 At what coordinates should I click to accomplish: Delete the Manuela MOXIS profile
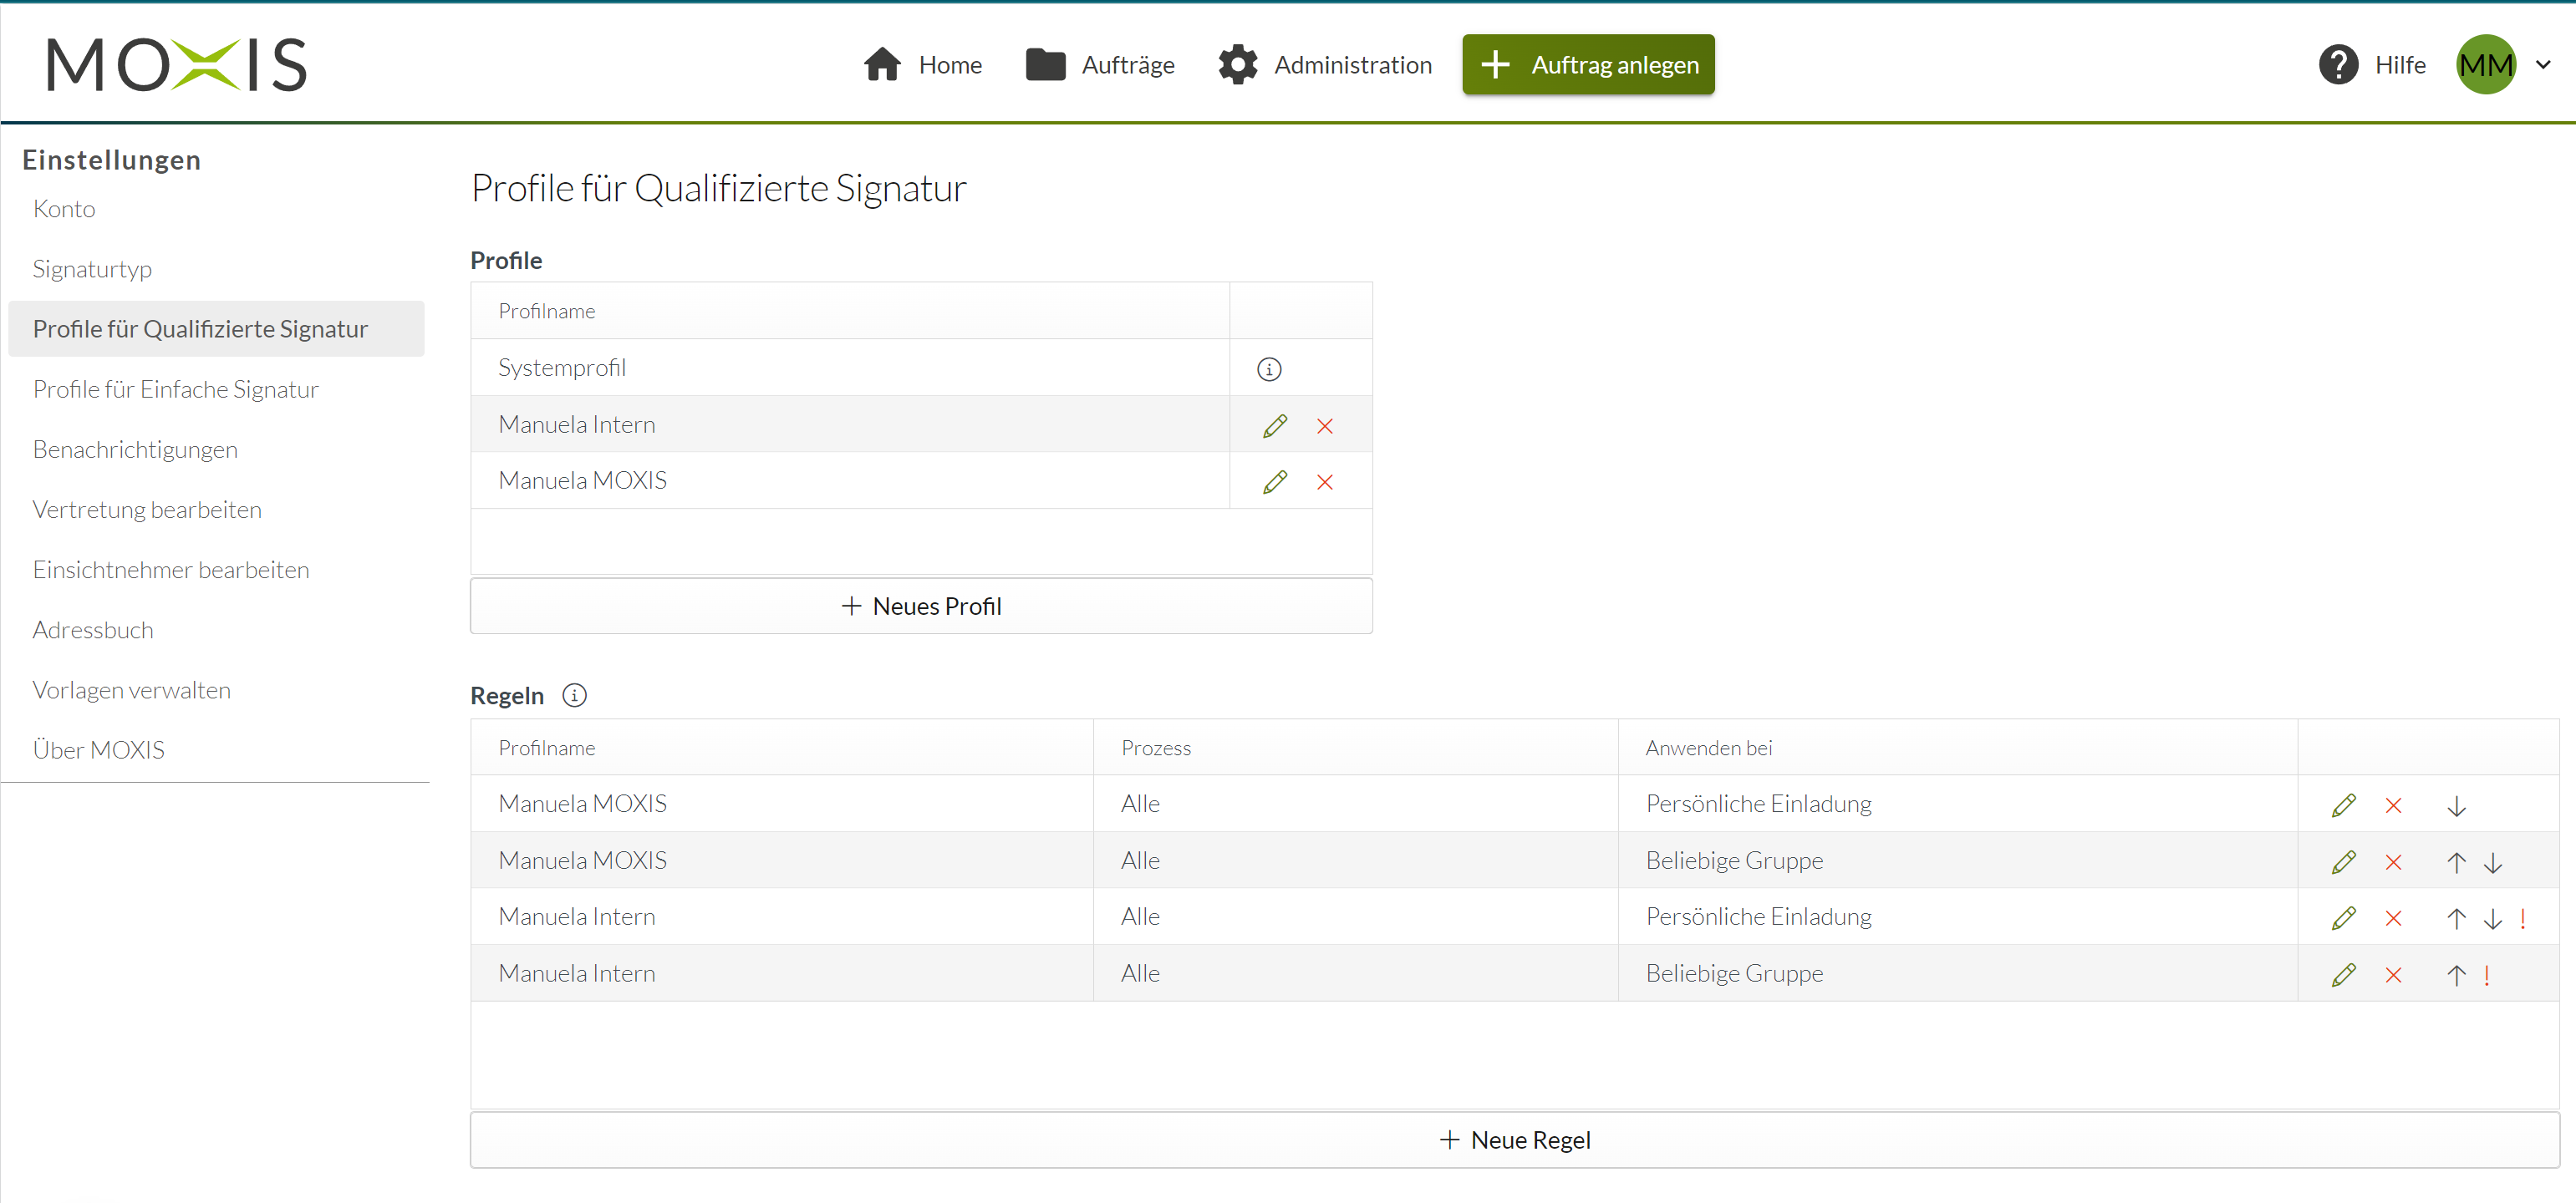pos(1325,483)
